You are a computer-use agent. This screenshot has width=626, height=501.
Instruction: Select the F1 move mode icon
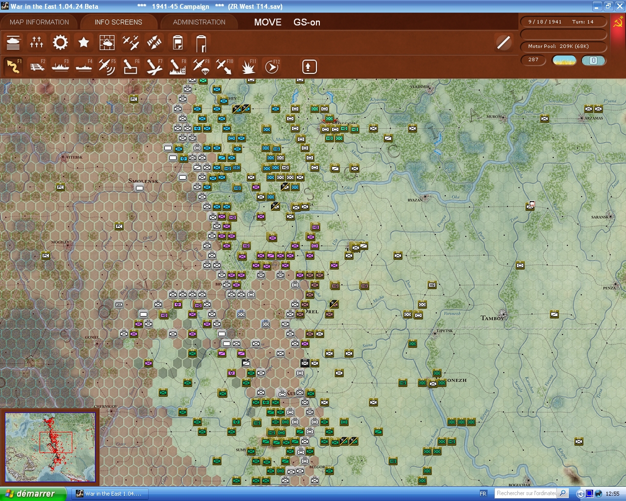point(13,67)
